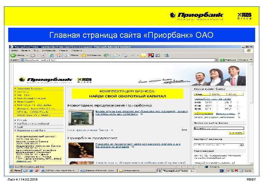This screenshot has width=263, height=182.
Task: Click the red Kaspersky icon in system tray
Action: tap(236, 171)
